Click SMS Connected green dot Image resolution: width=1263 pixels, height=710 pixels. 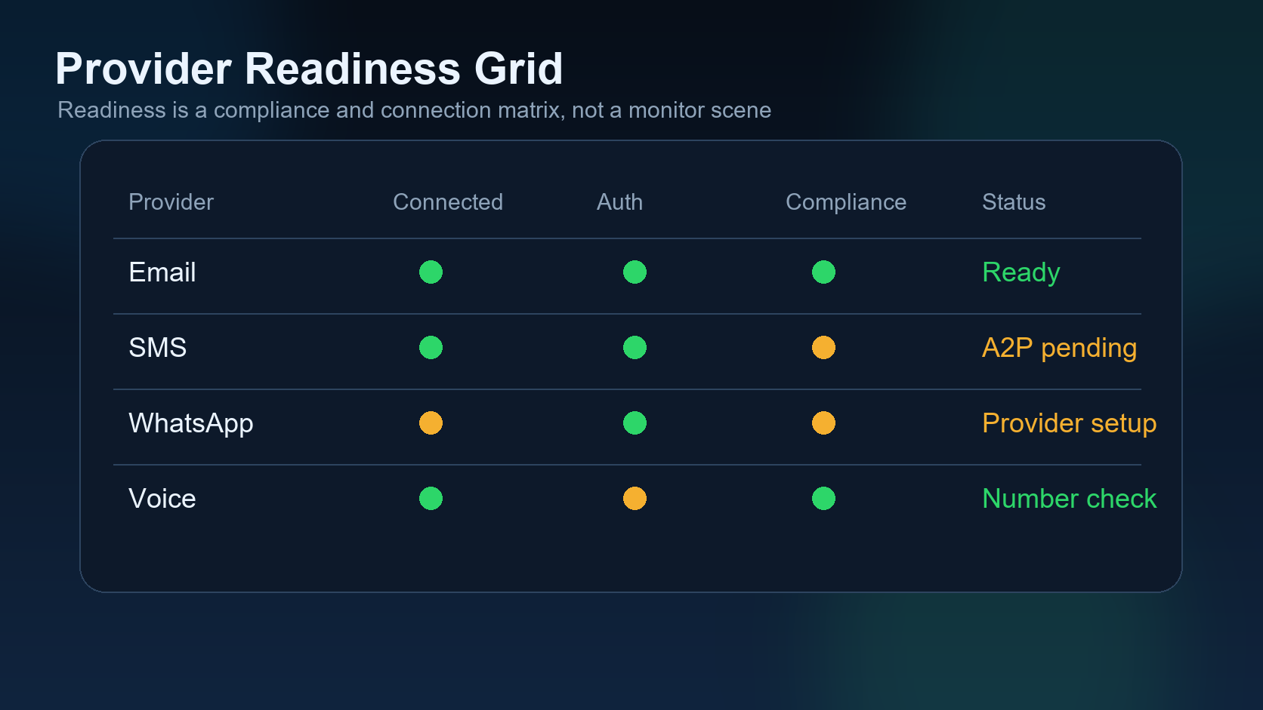tap(431, 347)
